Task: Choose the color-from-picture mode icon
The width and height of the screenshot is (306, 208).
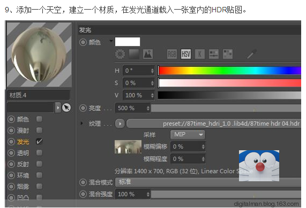Action: click(148, 54)
